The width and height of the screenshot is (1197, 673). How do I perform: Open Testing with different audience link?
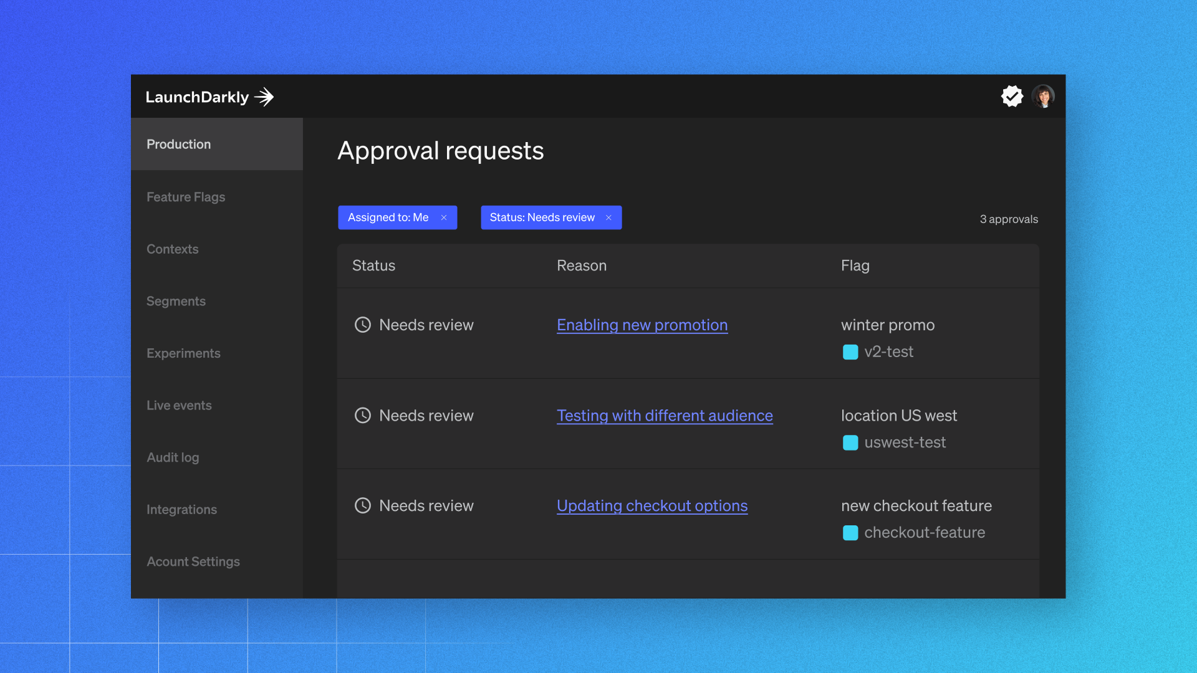click(x=665, y=416)
